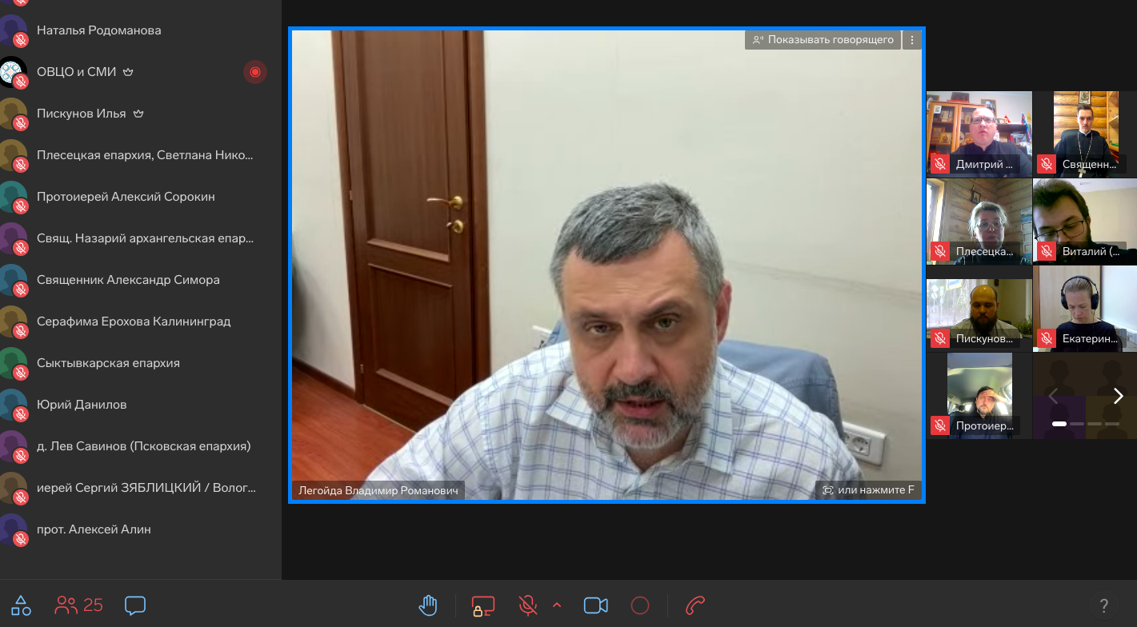Toggle the camera on or off
Image resolution: width=1137 pixels, height=627 pixels.
point(596,605)
